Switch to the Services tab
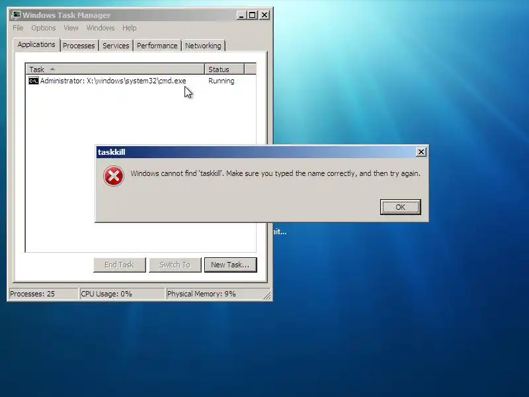 pos(116,46)
